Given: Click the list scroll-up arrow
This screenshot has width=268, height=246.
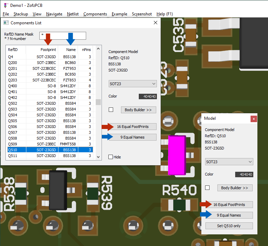Looking at the screenshot, I should pos(98,49).
